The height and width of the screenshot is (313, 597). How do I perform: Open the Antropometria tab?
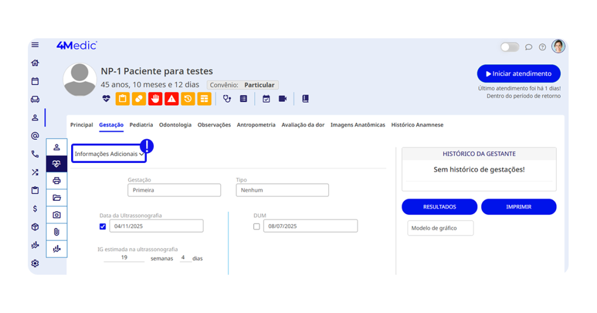coord(256,125)
